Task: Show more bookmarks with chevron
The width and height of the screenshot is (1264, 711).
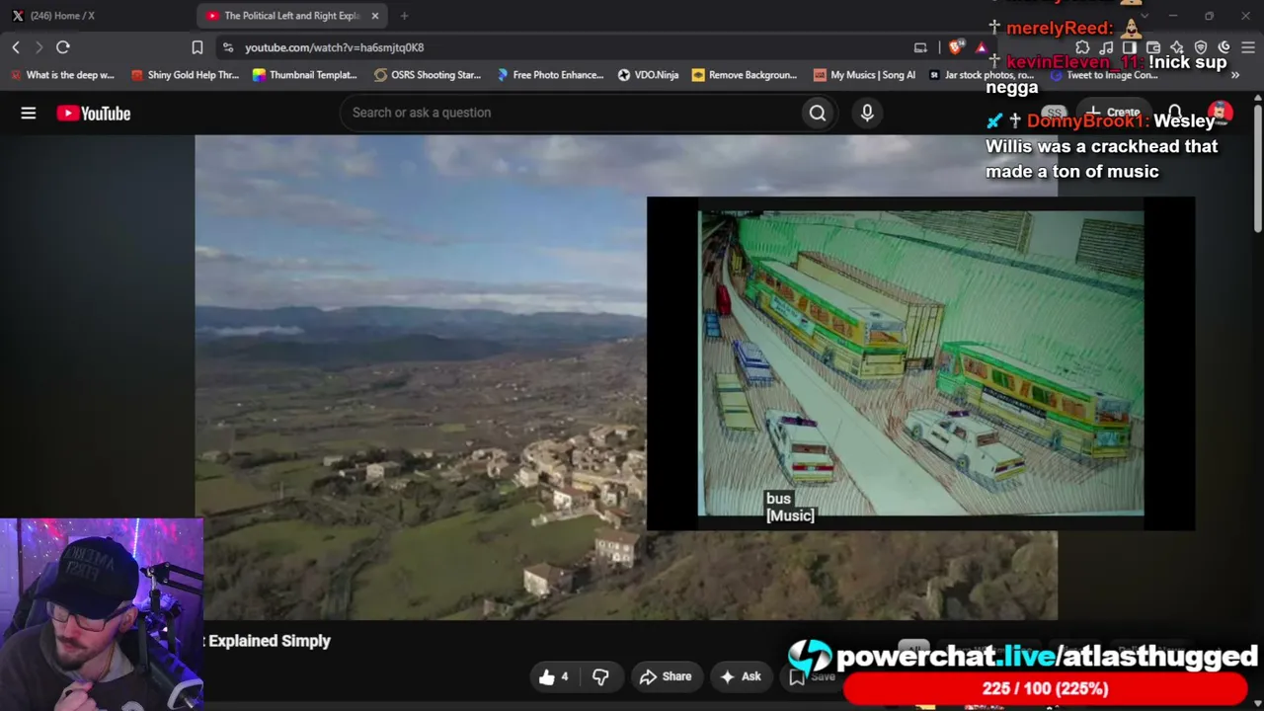Action: [1234, 75]
